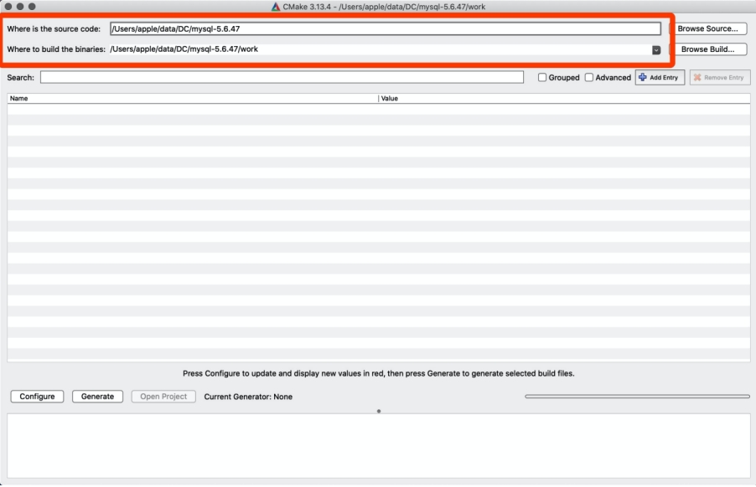
Task: Click the Name column header
Action: (x=193, y=99)
